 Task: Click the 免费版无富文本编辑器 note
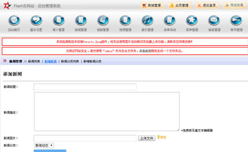197,130
